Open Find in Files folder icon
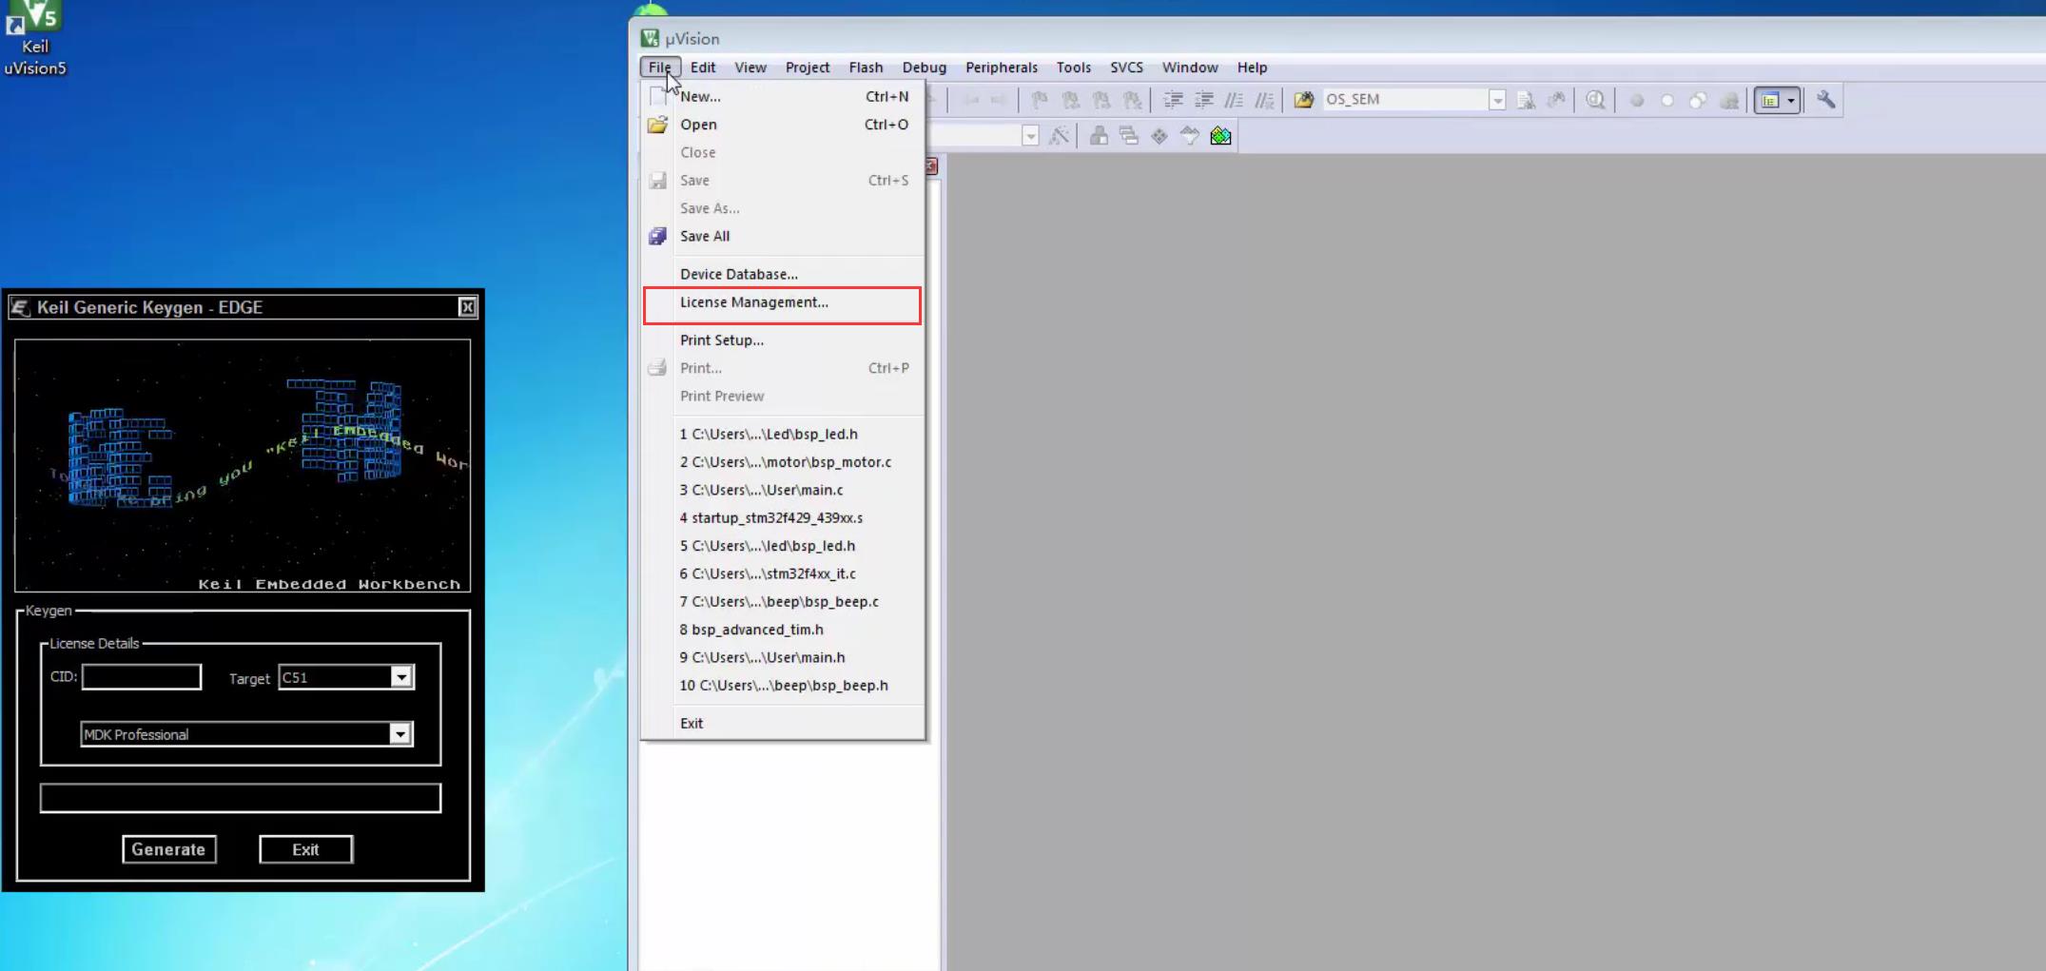Viewport: 2046px width, 971px height. click(x=1304, y=100)
